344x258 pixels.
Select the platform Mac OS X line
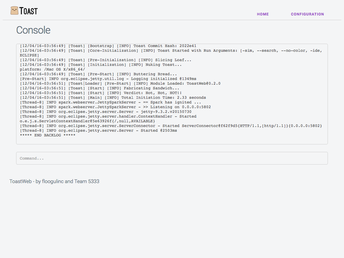click(52, 69)
